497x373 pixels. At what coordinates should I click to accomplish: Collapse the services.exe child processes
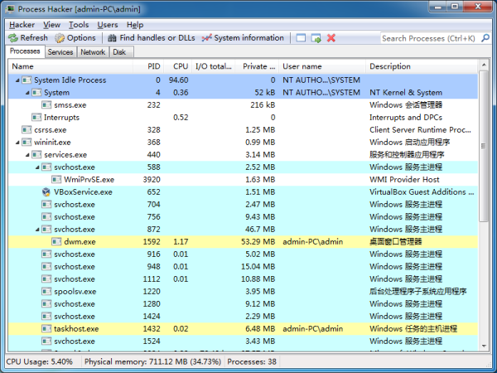[x=27, y=155]
